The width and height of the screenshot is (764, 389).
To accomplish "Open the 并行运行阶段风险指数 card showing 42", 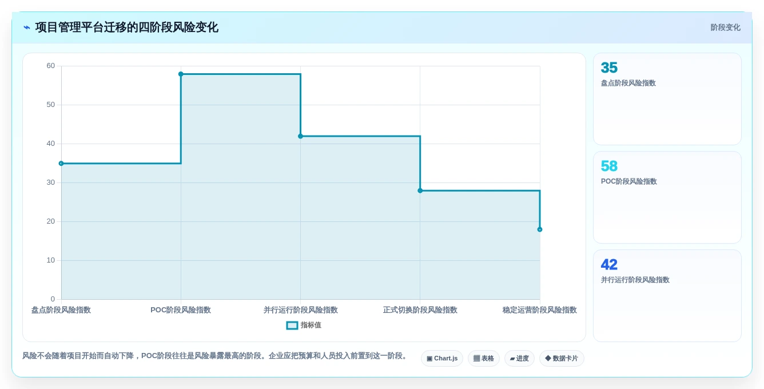I will point(667,296).
